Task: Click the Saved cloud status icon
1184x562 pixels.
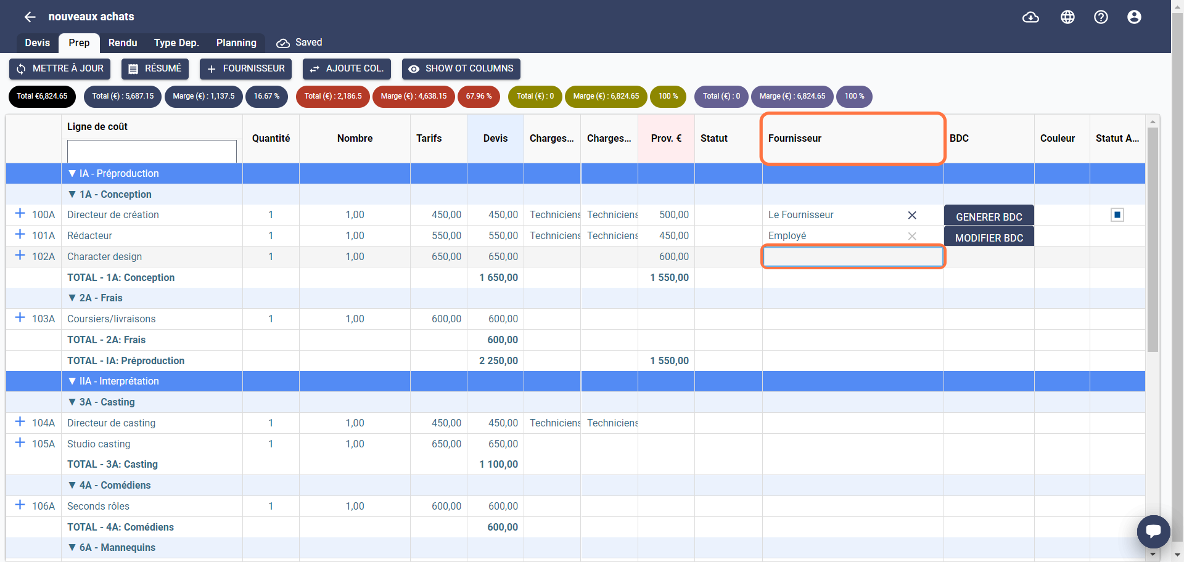Action: point(283,43)
